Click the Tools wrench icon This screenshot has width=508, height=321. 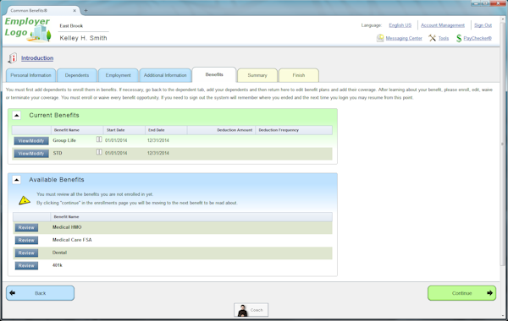point(432,38)
